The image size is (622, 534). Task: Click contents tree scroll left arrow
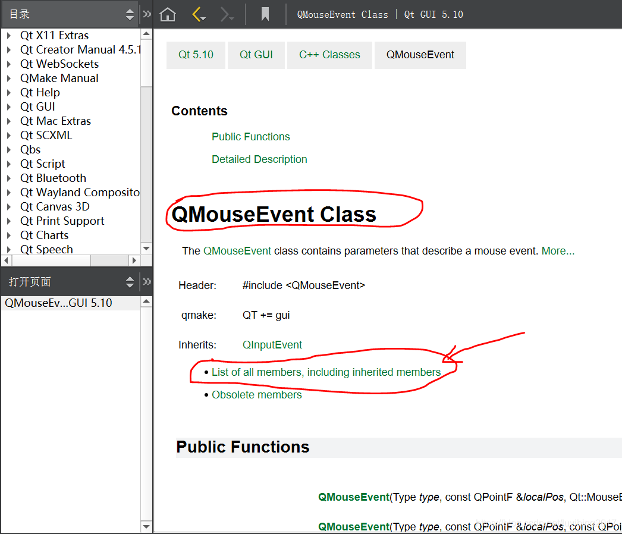[x=6, y=260]
